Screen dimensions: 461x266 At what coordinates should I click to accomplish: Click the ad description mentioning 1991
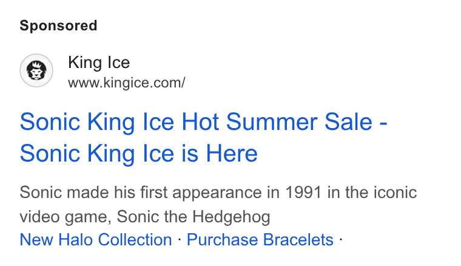coord(218,205)
